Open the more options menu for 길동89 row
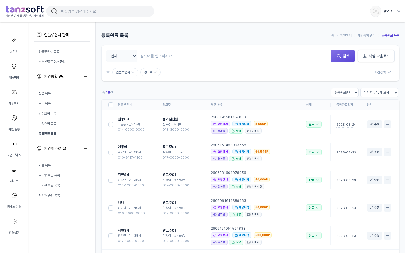The image size is (405, 253). click(388, 124)
